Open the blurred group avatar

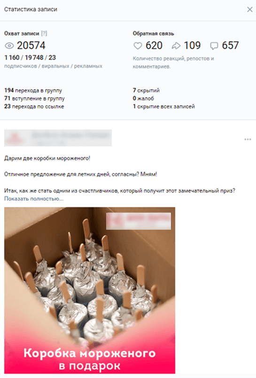(14, 138)
